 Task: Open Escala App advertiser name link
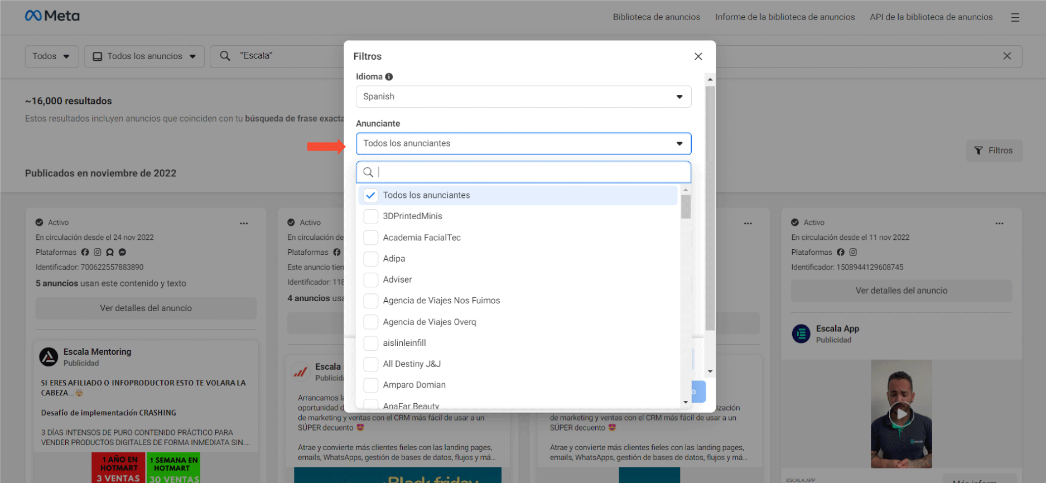point(837,329)
